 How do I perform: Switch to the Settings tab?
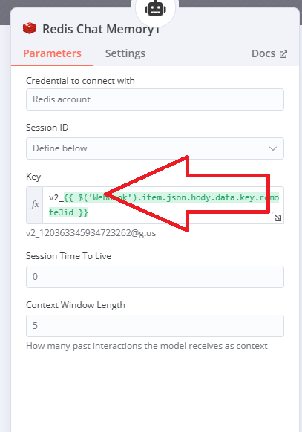[125, 53]
